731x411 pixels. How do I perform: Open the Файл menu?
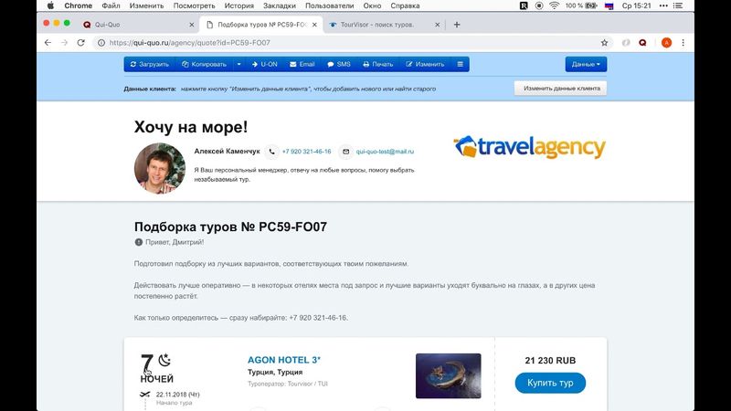pyautogui.click(x=111, y=5)
